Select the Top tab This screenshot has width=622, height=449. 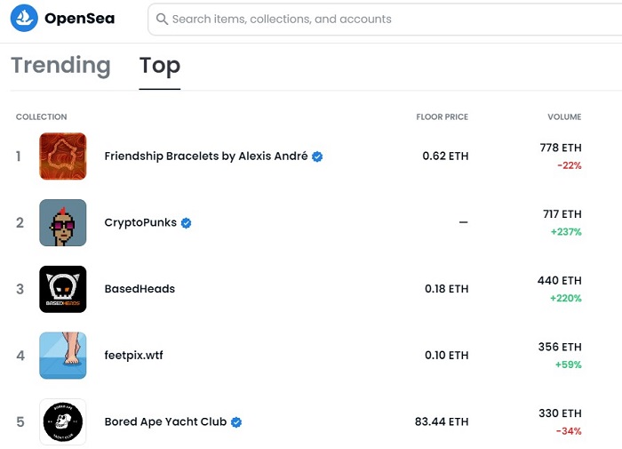(160, 66)
